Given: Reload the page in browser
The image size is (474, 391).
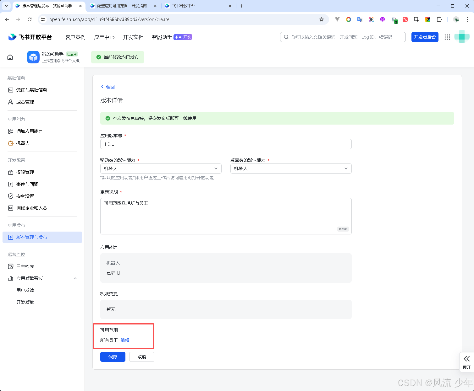Looking at the screenshot, I should coord(30,19).
